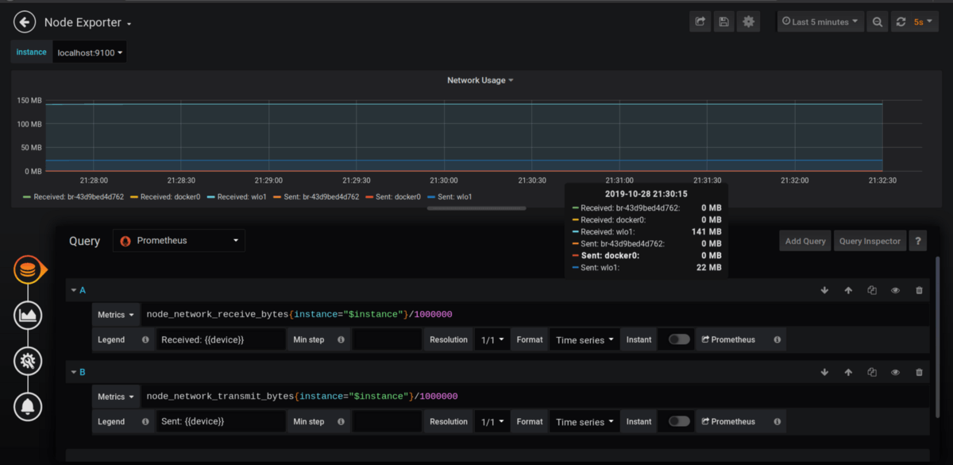This screenshot has height=465, width=953.
Task: Open the General settings gear sidebar icon
Action: point(28,362)
